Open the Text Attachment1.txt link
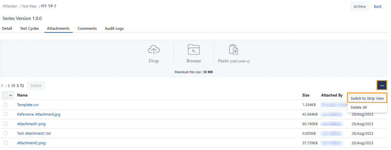The image size is (391, 150). pos(34,133)
